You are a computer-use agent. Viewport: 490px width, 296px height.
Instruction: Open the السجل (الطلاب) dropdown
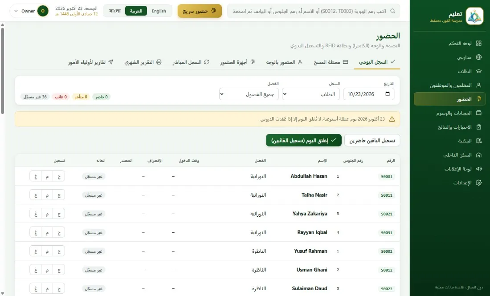(311, 94)
